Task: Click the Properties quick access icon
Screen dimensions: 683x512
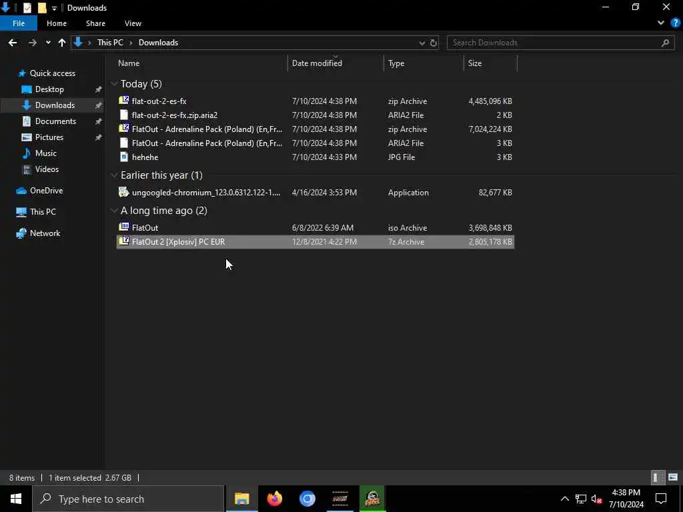Action: [x=27, y=8]
